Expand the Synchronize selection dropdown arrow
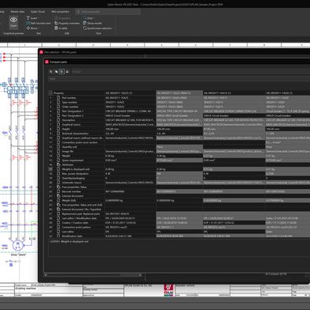Viewport: 310px width, 310px height. (x=113, y=28)
